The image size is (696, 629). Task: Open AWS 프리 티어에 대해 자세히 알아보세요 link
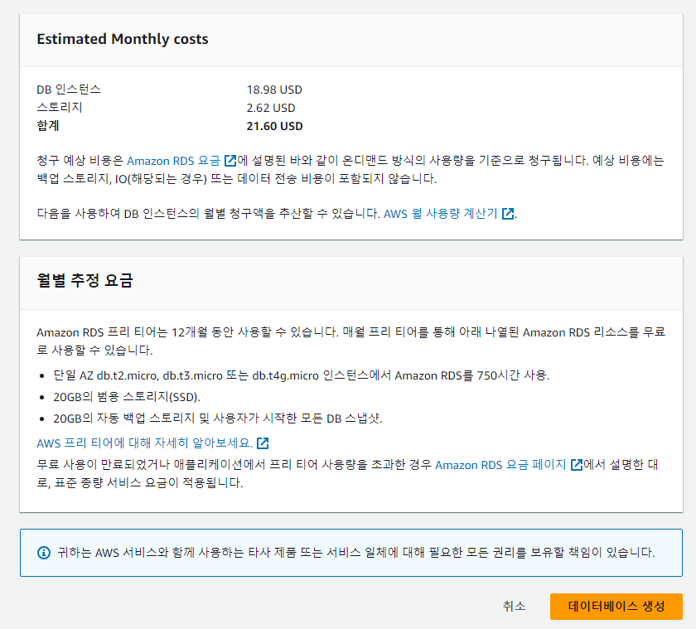pos(145,443)
